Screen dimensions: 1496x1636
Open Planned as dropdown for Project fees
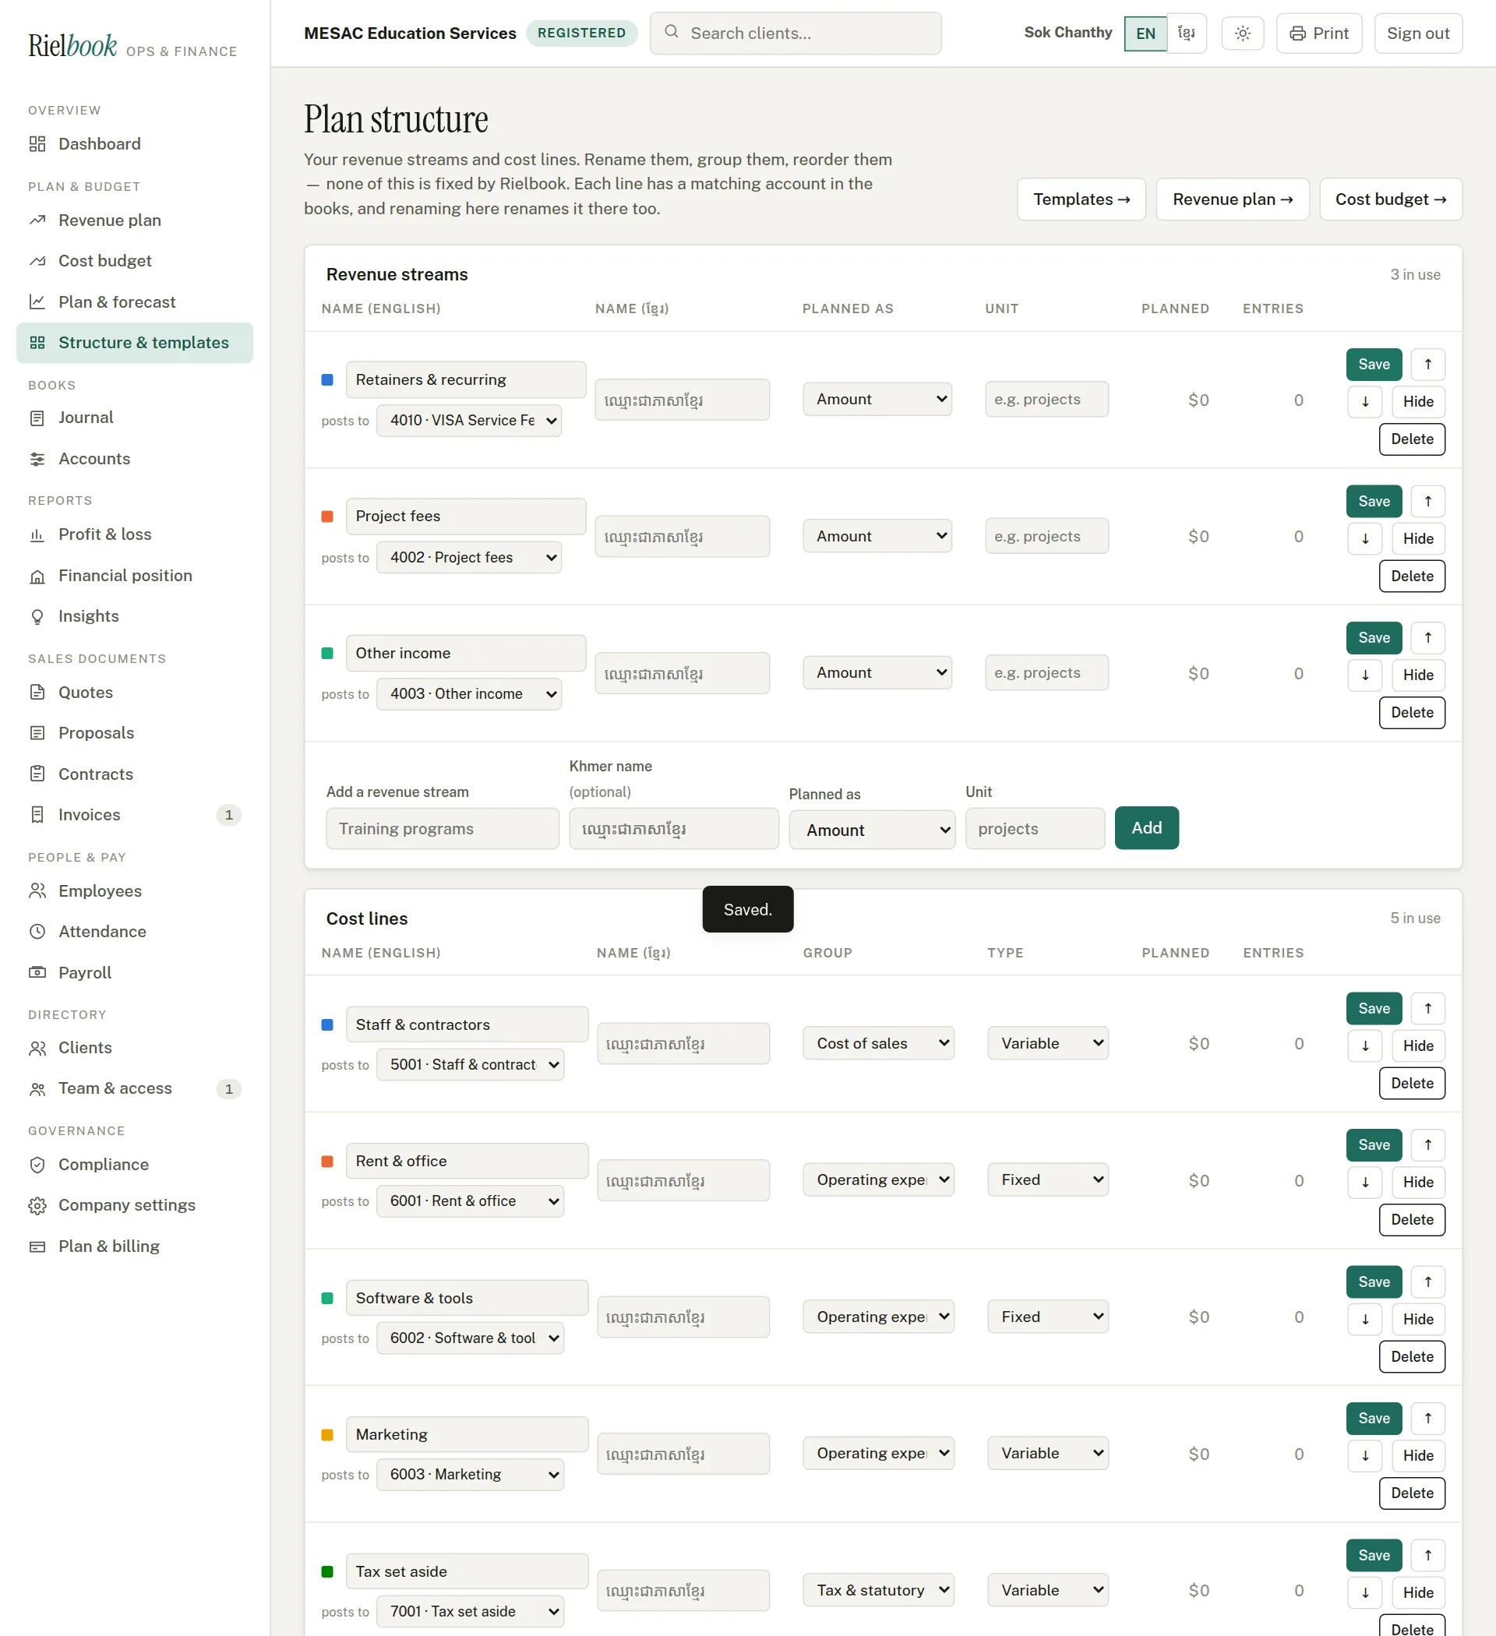click(x=877, y=536)
